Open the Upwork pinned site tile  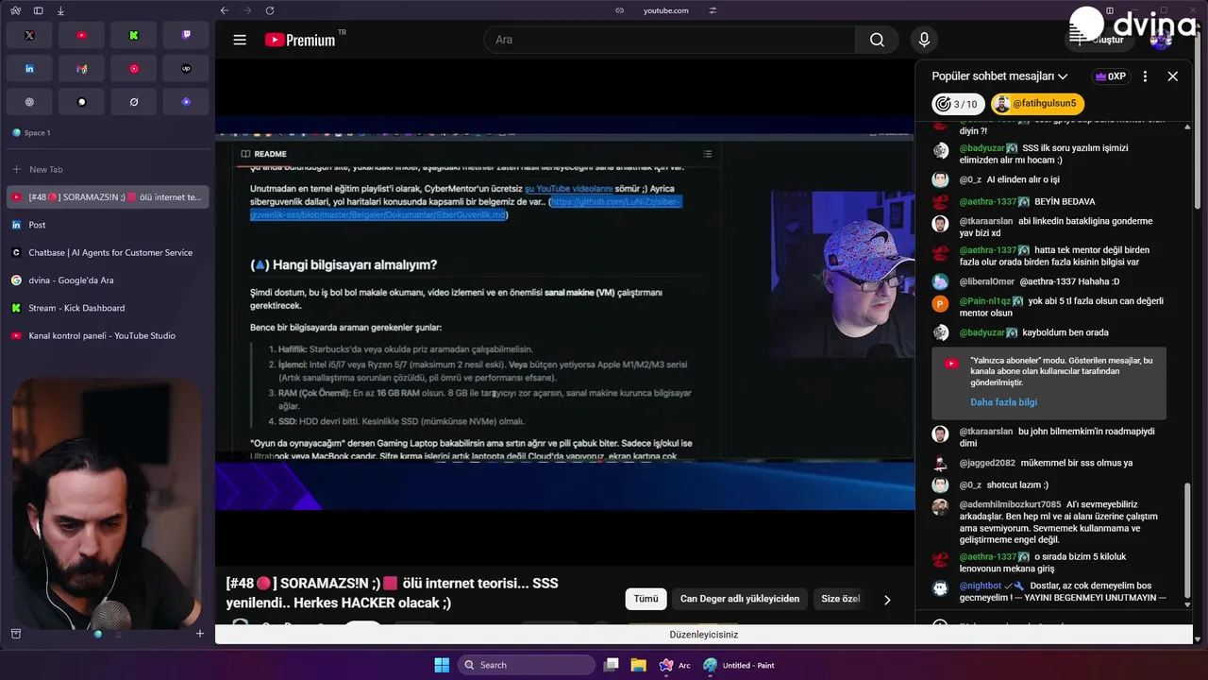[x=186, y=68]
